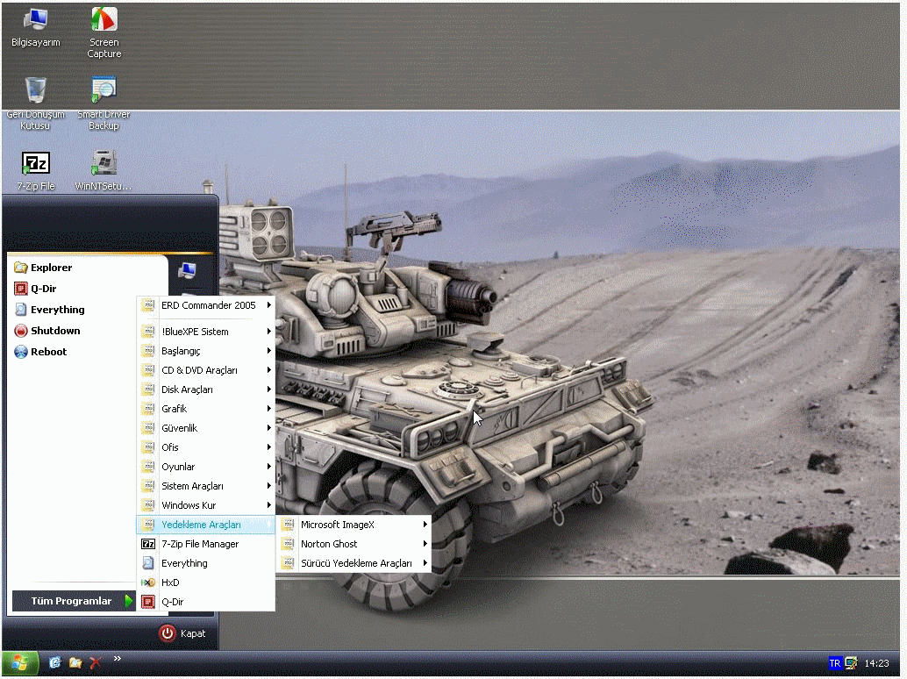
Task: Expand CD & DVD Araçları arrow
Action: click(x=269, y=370)
